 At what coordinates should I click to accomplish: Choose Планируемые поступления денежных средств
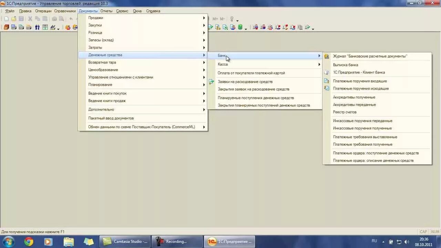tap(265, 98)
